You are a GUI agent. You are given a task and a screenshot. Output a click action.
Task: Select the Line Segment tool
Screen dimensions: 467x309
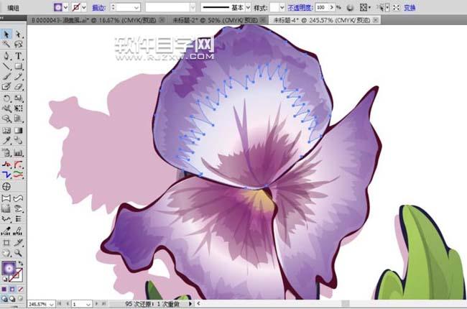coord(6,66)
